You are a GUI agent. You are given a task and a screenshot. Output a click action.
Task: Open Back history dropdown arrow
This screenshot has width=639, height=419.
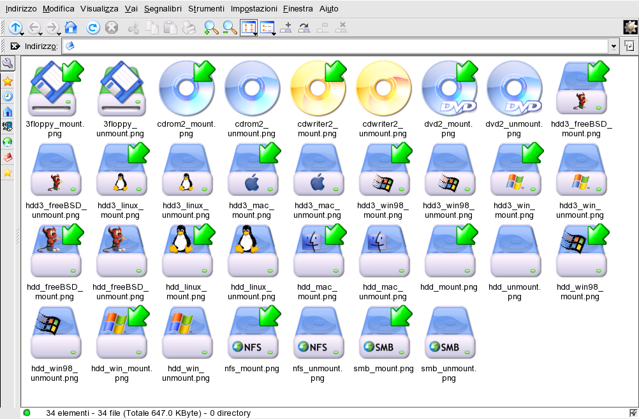40,34
